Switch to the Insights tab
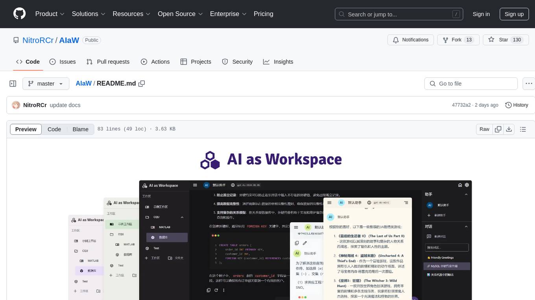The width and height of the screenshot is (535, 300). (278, 62)
